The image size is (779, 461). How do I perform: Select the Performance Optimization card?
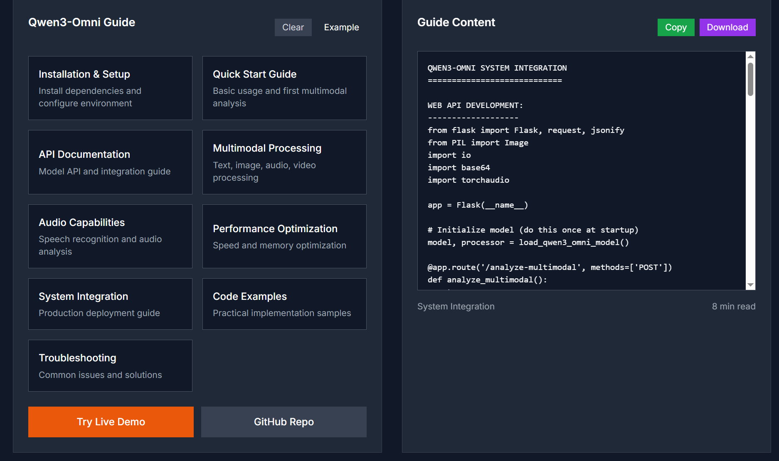(x=284, y=236)
